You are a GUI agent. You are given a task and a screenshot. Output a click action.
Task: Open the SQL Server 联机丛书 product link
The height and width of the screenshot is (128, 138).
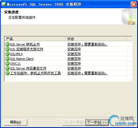click(x=25, y=44)
